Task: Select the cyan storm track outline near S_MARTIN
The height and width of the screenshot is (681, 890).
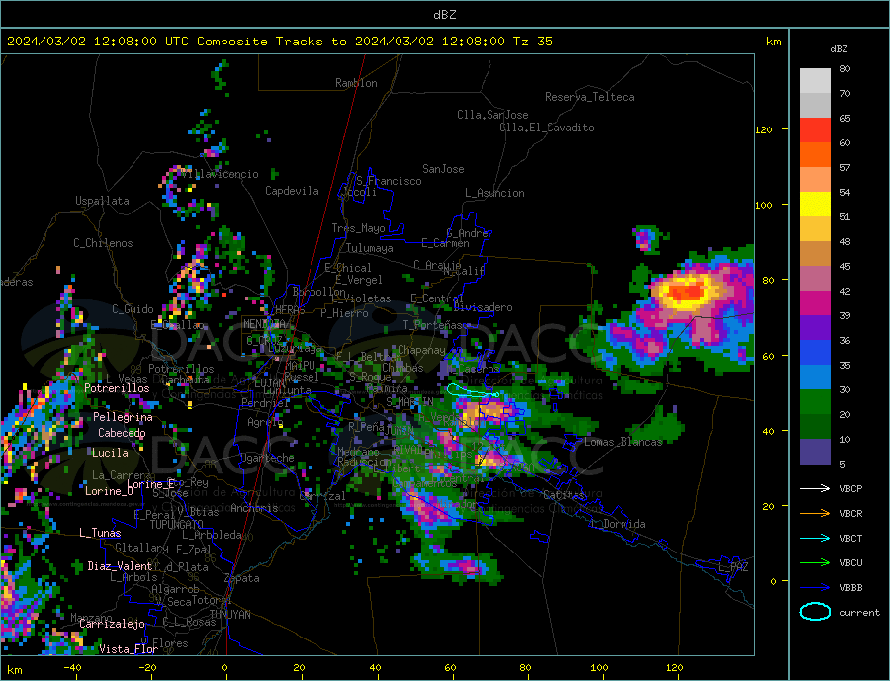Action: [473, 390]
